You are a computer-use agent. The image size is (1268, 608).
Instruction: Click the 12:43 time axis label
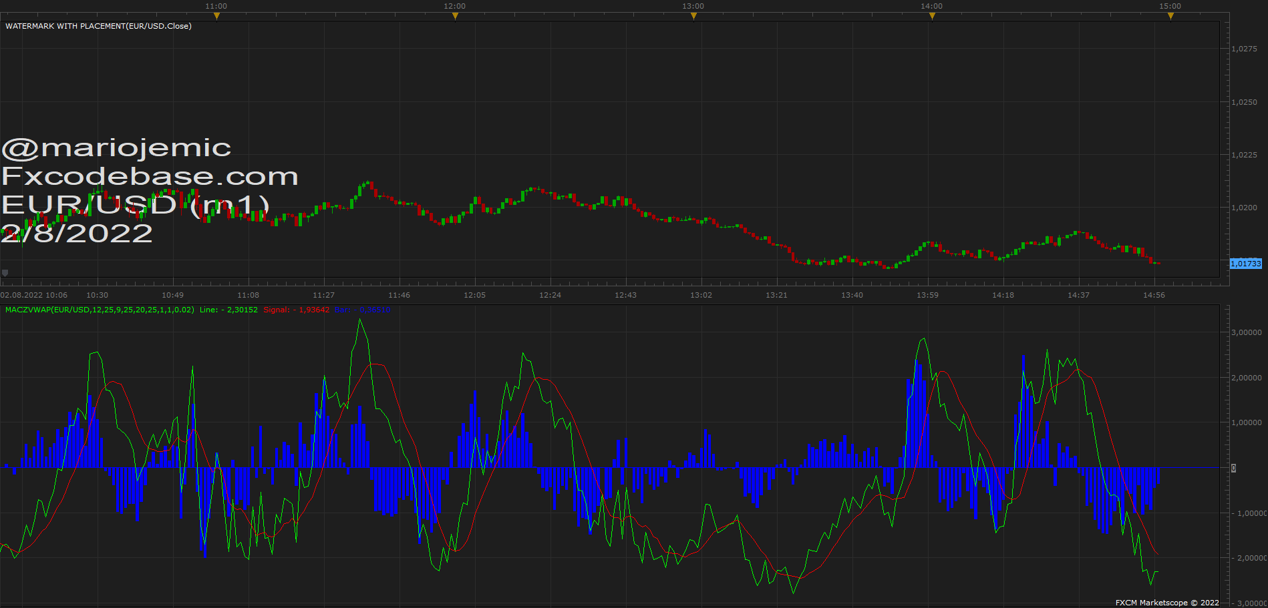pyautogui.click(x=626, y=295)
